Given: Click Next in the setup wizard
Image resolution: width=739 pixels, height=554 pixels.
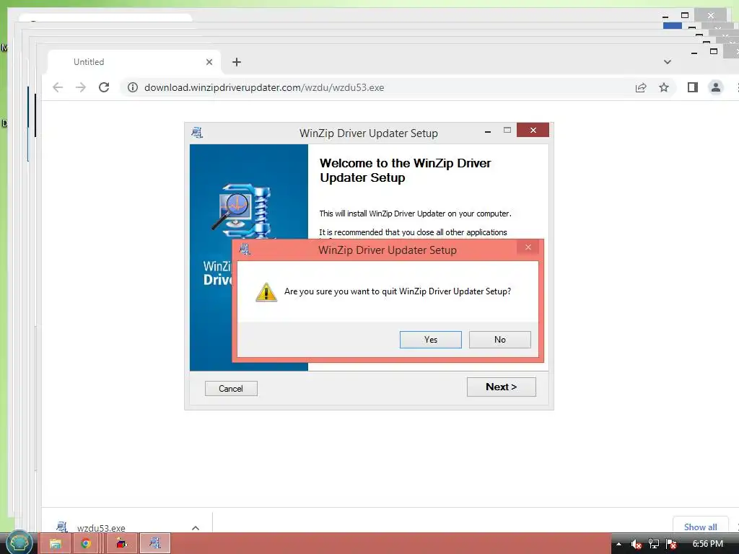Looking at the screenshot, I should click(x=501, y=387).
